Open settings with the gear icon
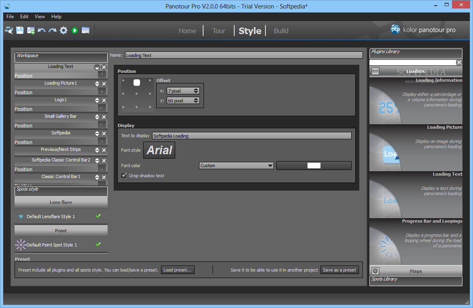Viewport: 473px width, 308px height. point(64,30)
